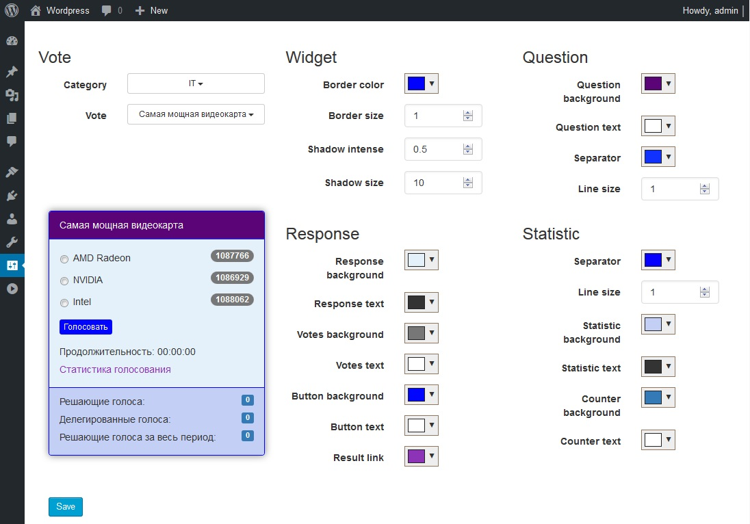Viewport: 750px width, 524px height.
Task: Click the collapse menu play icon
Action: (12, 289)
